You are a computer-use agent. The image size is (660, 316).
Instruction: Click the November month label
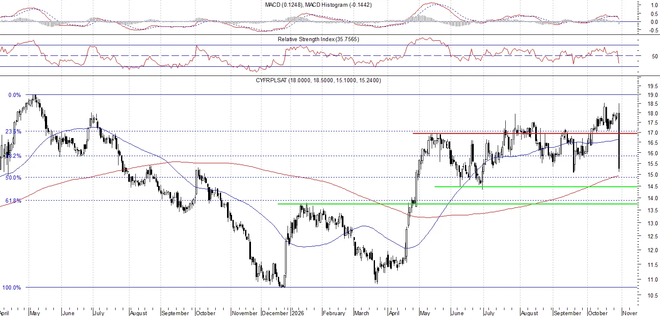[x=245, y=313]
